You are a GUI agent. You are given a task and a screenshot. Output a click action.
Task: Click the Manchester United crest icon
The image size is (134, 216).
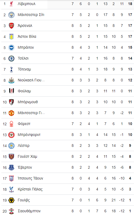(x=11, y=113)
